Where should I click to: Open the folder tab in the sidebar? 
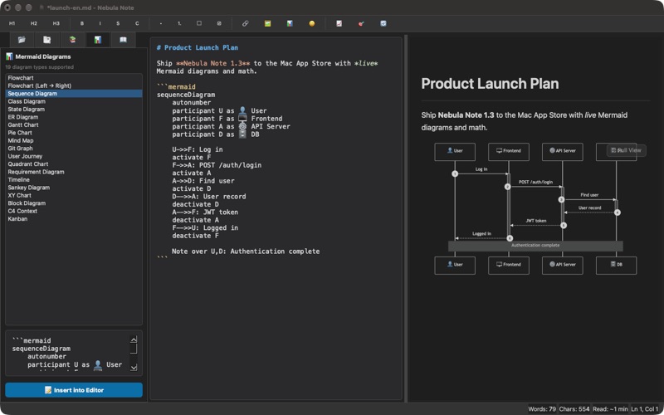pos(22,40)
